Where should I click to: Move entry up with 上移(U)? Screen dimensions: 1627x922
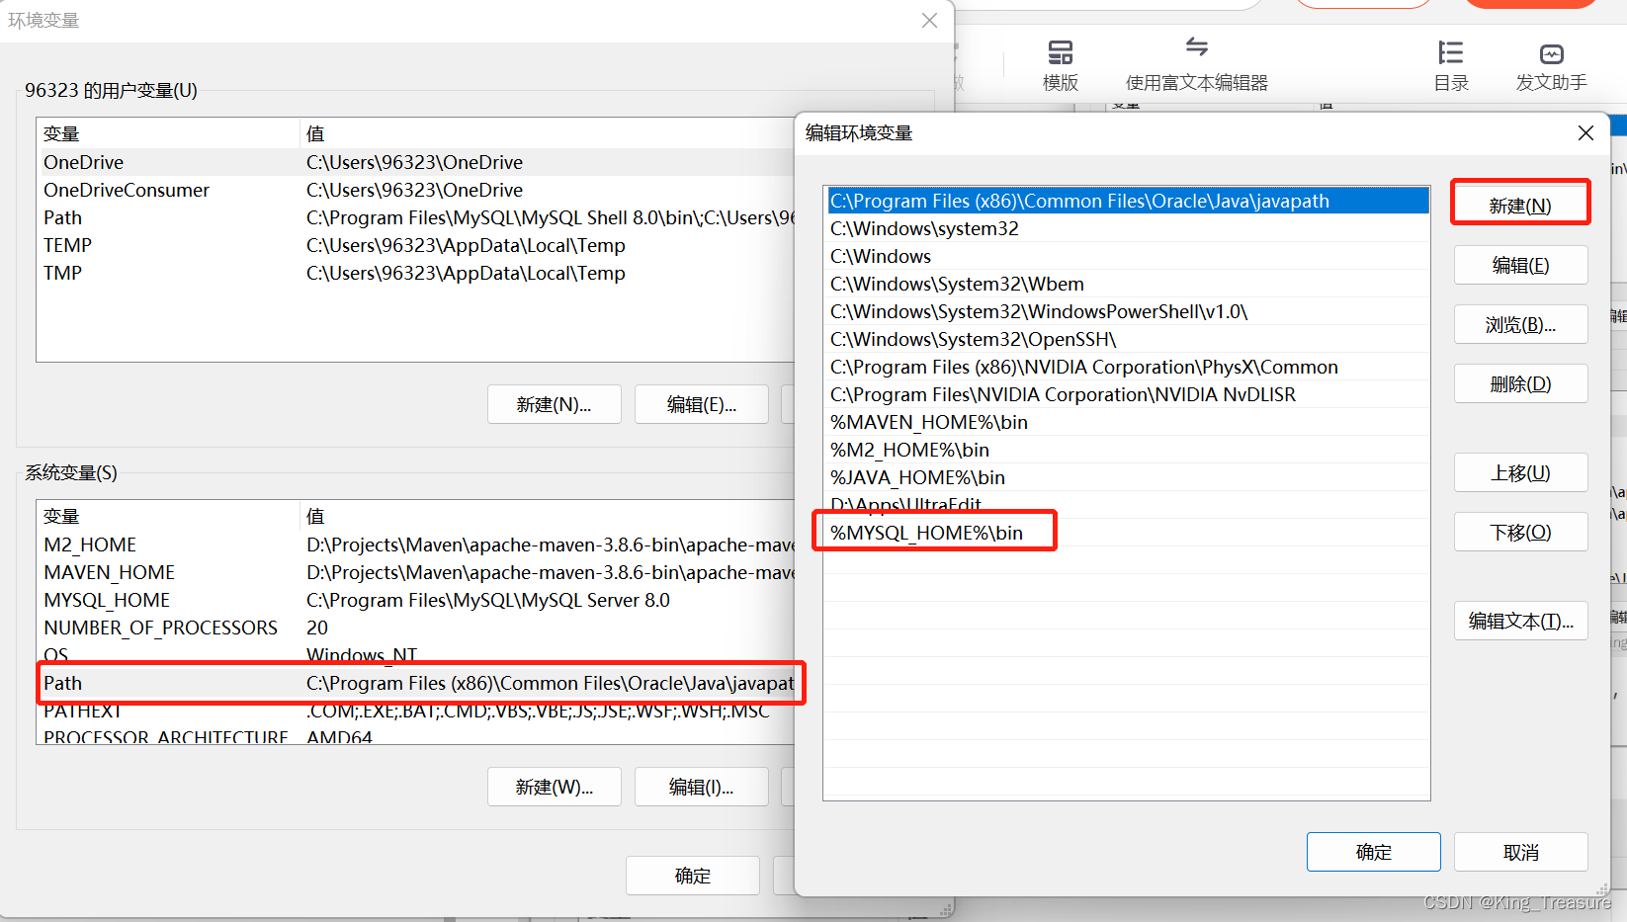1520,472
